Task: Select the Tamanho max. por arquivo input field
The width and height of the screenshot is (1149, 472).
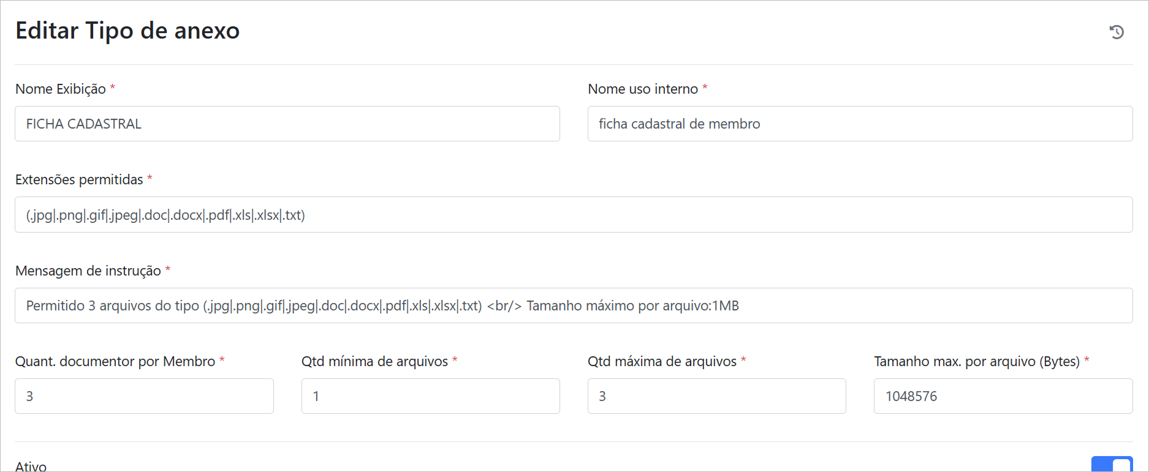Action: [x=1003, y=396]
